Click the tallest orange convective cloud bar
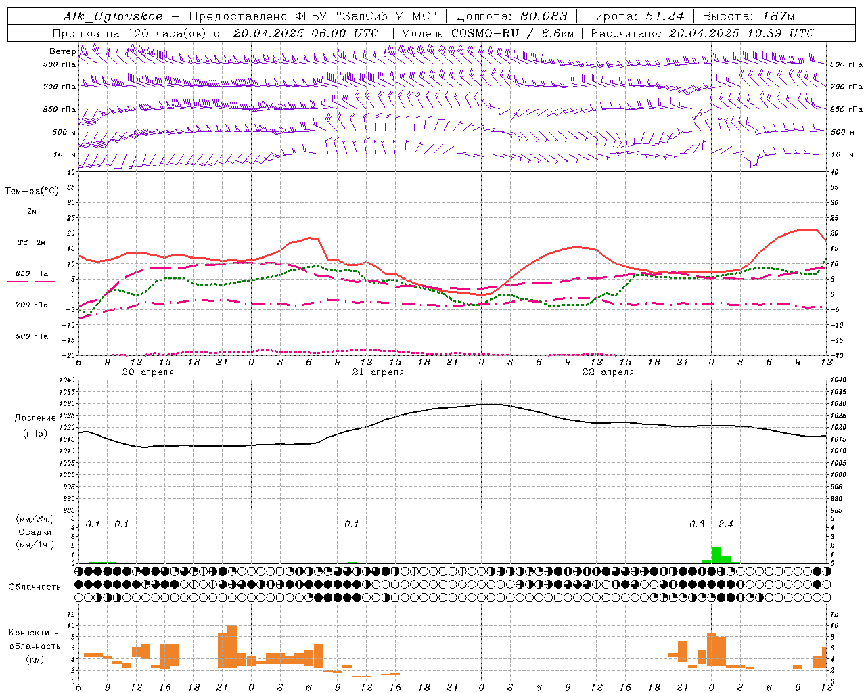Screen dimensions: 866x693 click(x=232, y=646)
